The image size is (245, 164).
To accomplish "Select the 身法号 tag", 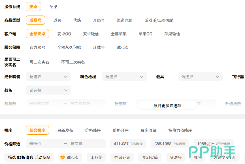I will [x=176, y=157].
